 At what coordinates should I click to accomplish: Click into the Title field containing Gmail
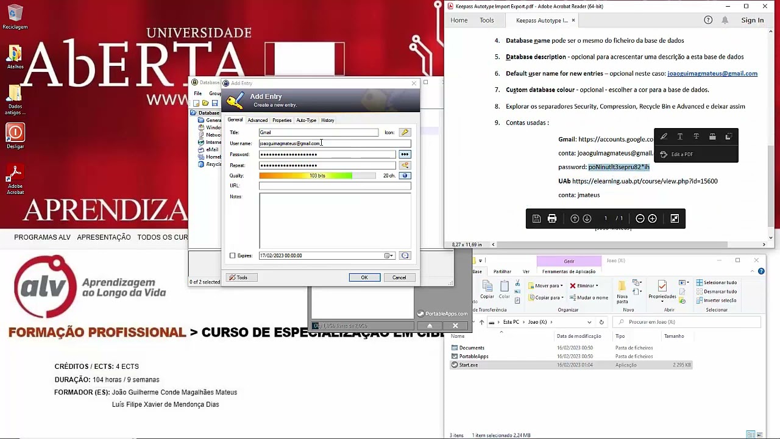tap(318, 132)
